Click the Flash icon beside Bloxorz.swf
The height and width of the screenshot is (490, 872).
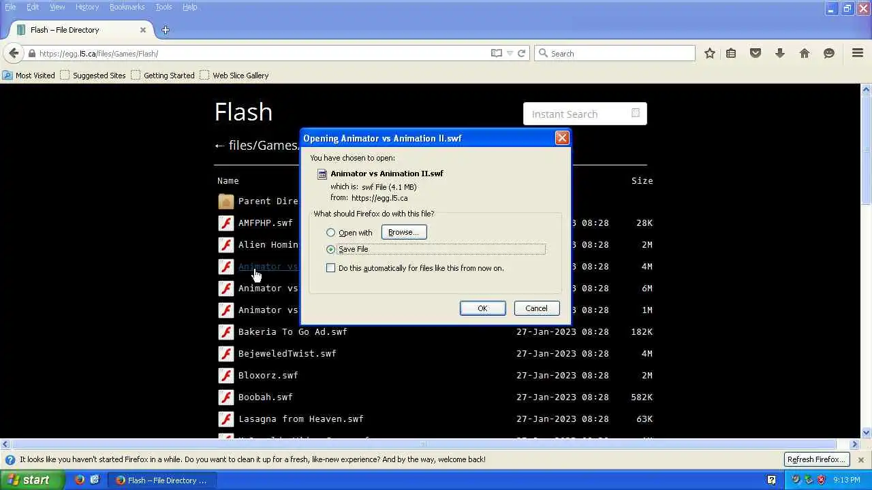tap(226, 375)
